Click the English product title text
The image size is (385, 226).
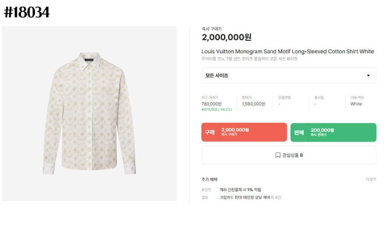click(x=288, y=51)
